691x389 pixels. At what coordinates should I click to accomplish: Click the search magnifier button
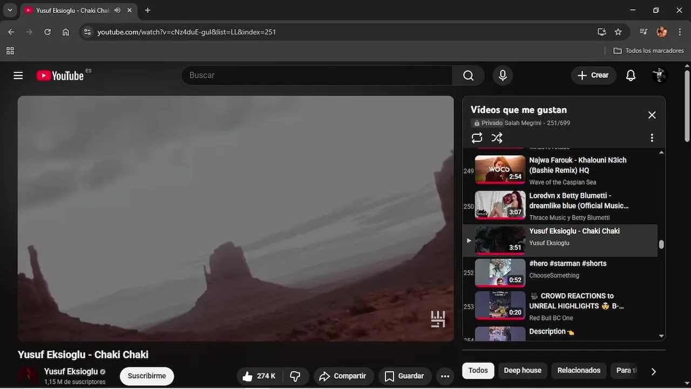[468, 76]
